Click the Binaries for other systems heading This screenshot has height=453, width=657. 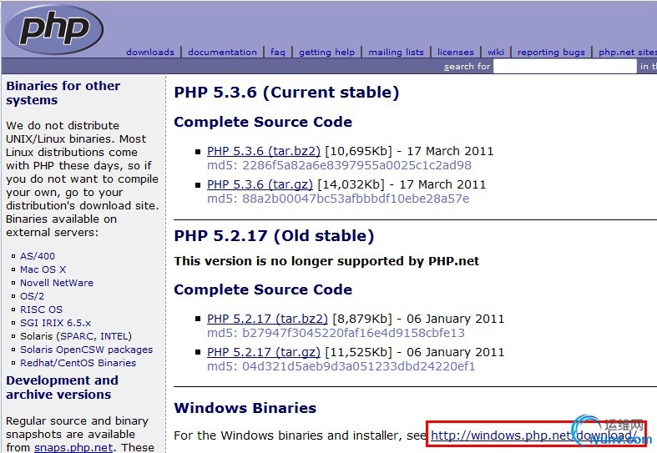click(x=63, y=93)
